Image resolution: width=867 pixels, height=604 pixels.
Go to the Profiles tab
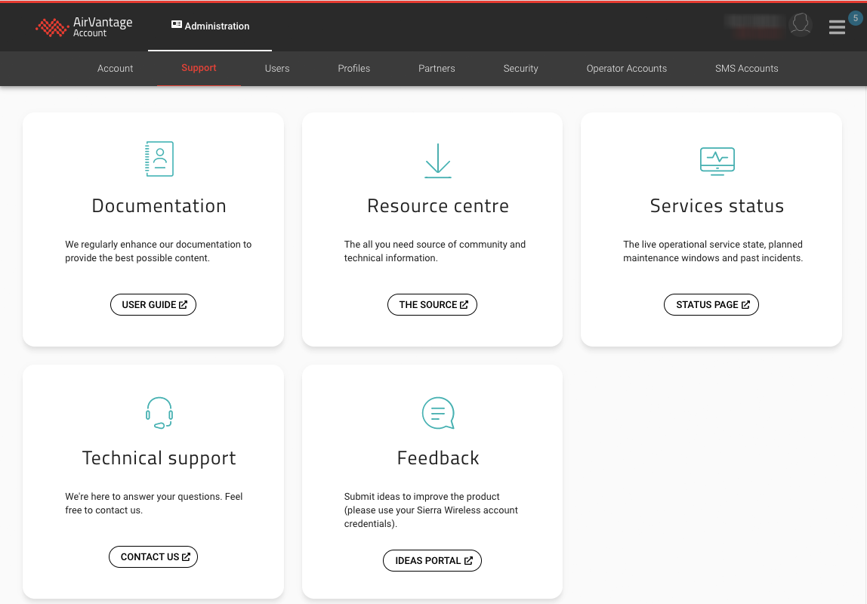click(353, 69)
